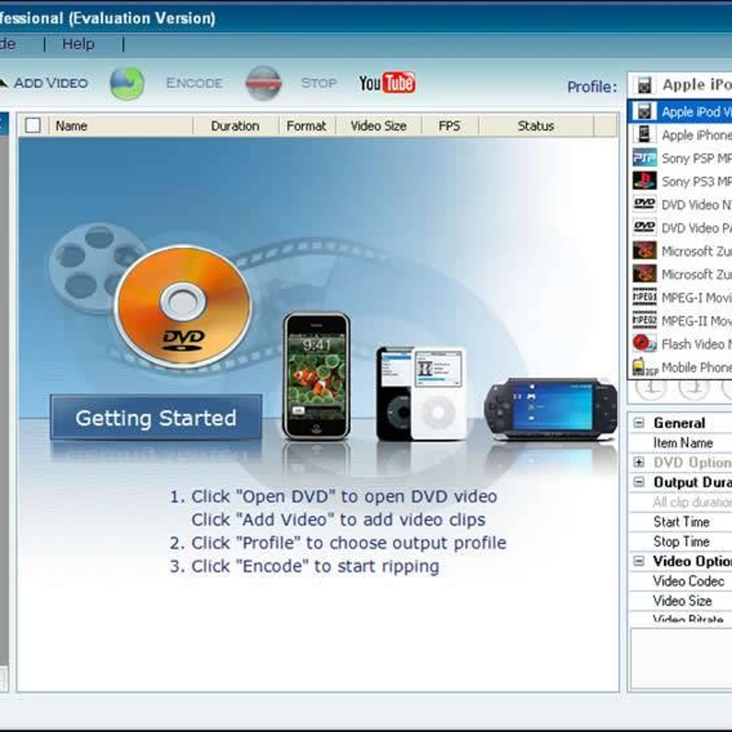The width and height of the screenshot is (732, 732).
Task: Collapse the General property group
Action: (x=639, y=423)
